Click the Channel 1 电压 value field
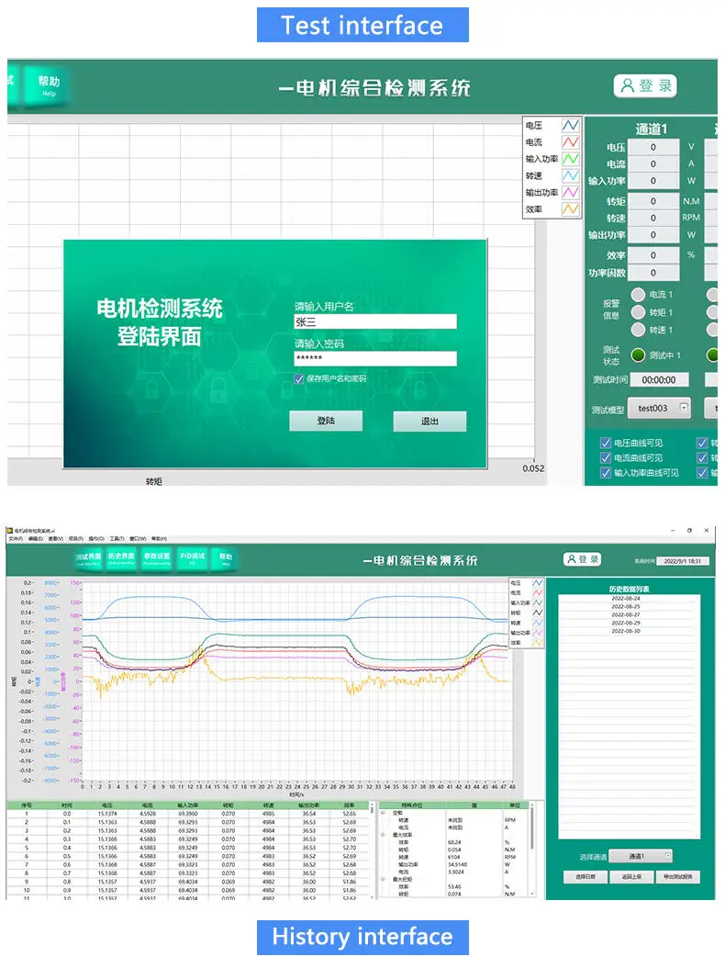The height and width of the screenshot is (979, 725). pyautogui.click(x=653, y=147)
